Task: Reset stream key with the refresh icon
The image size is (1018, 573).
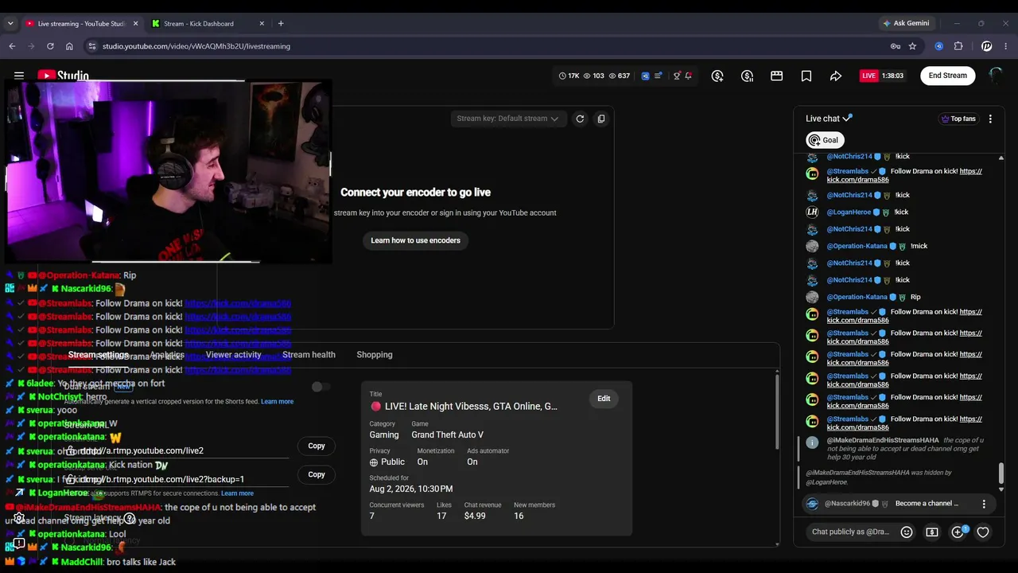Action: [x=580, y=119]
